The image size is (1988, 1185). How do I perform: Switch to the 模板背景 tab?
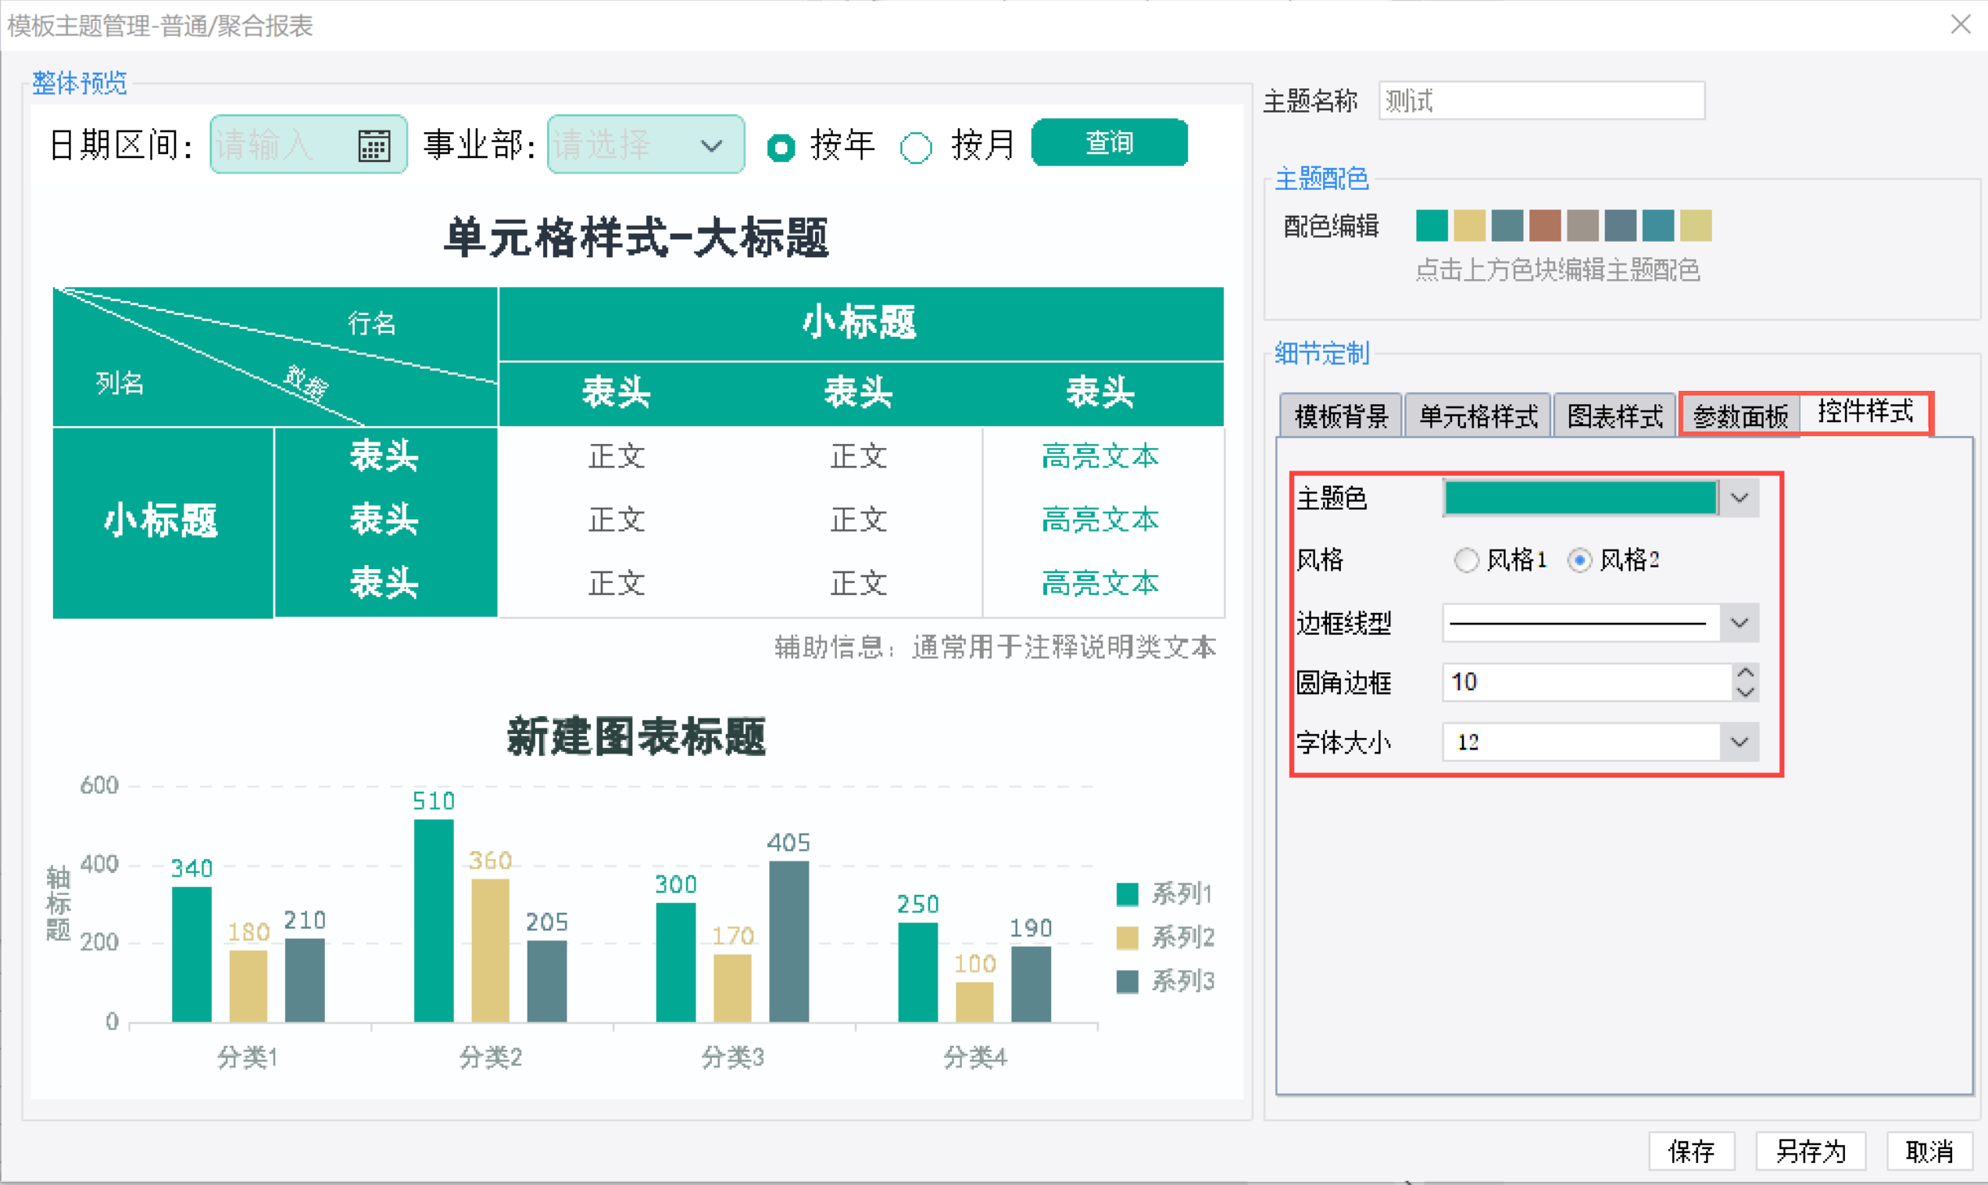coord(1340,416)
